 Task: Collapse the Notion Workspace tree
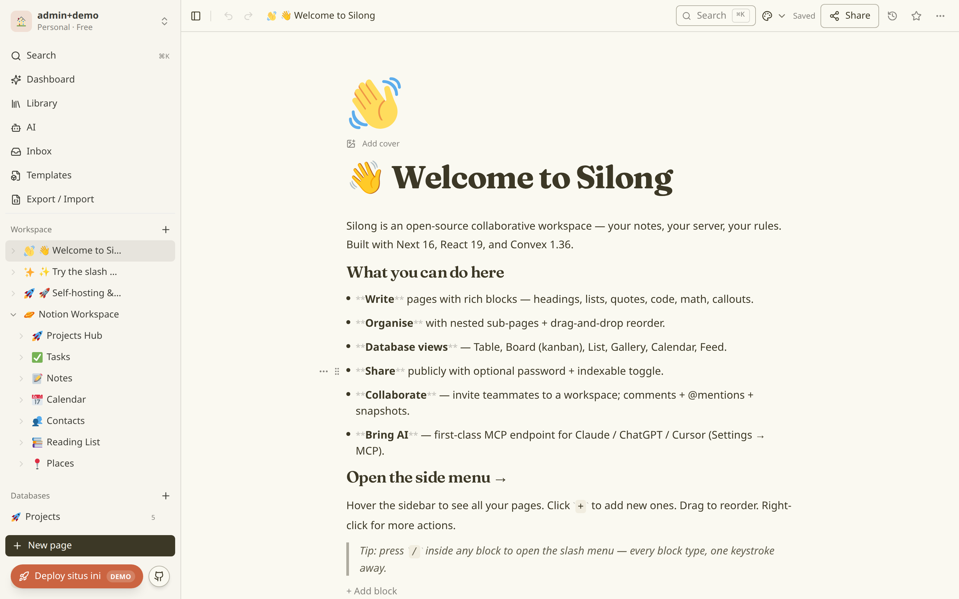pos(13,314)
